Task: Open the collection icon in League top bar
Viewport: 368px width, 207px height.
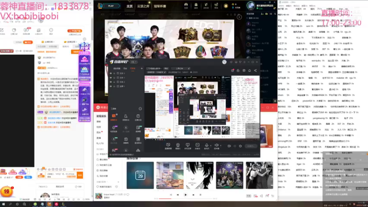Action: pyautogui.click(x=196, y=6)
